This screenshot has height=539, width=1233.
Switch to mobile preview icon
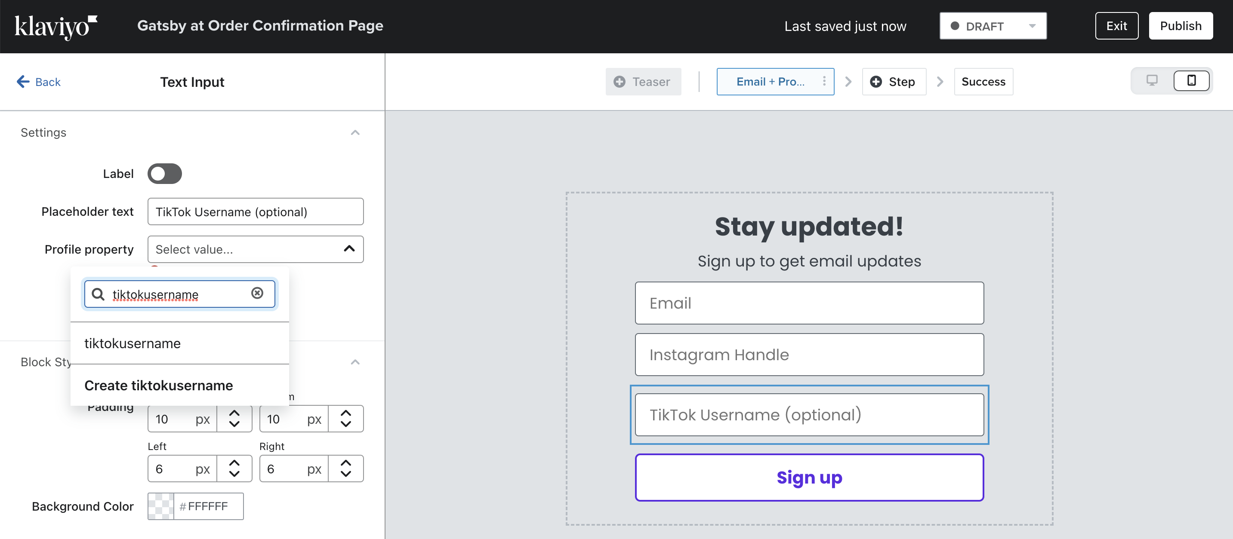1191,81
